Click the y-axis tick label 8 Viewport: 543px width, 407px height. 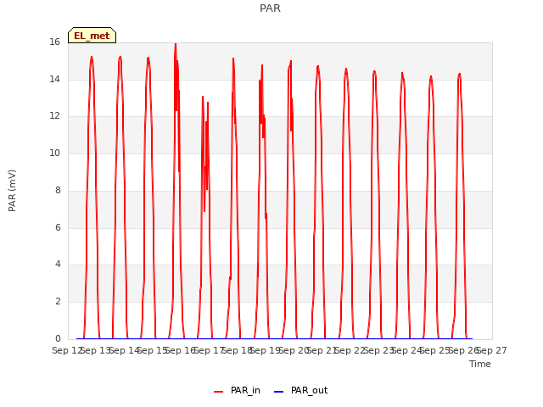pyautogui.click(x=58, y=190)
